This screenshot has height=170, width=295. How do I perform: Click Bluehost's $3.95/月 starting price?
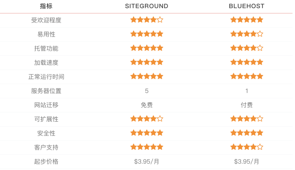pos(247,162)
